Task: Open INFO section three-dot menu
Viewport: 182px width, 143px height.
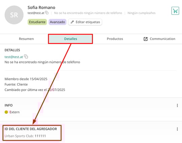Action: [x=177, y=105]
